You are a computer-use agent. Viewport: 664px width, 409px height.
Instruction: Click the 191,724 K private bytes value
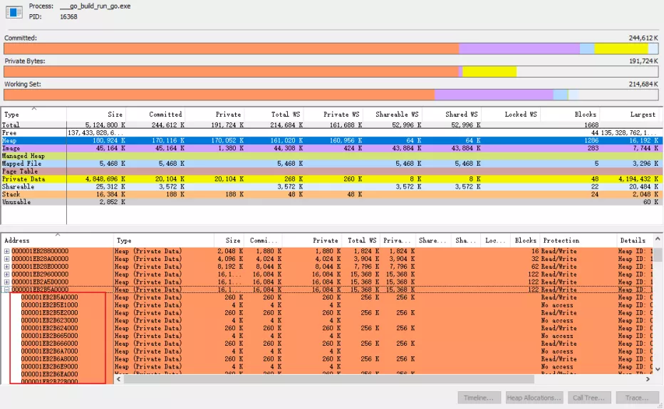point(643,61)
